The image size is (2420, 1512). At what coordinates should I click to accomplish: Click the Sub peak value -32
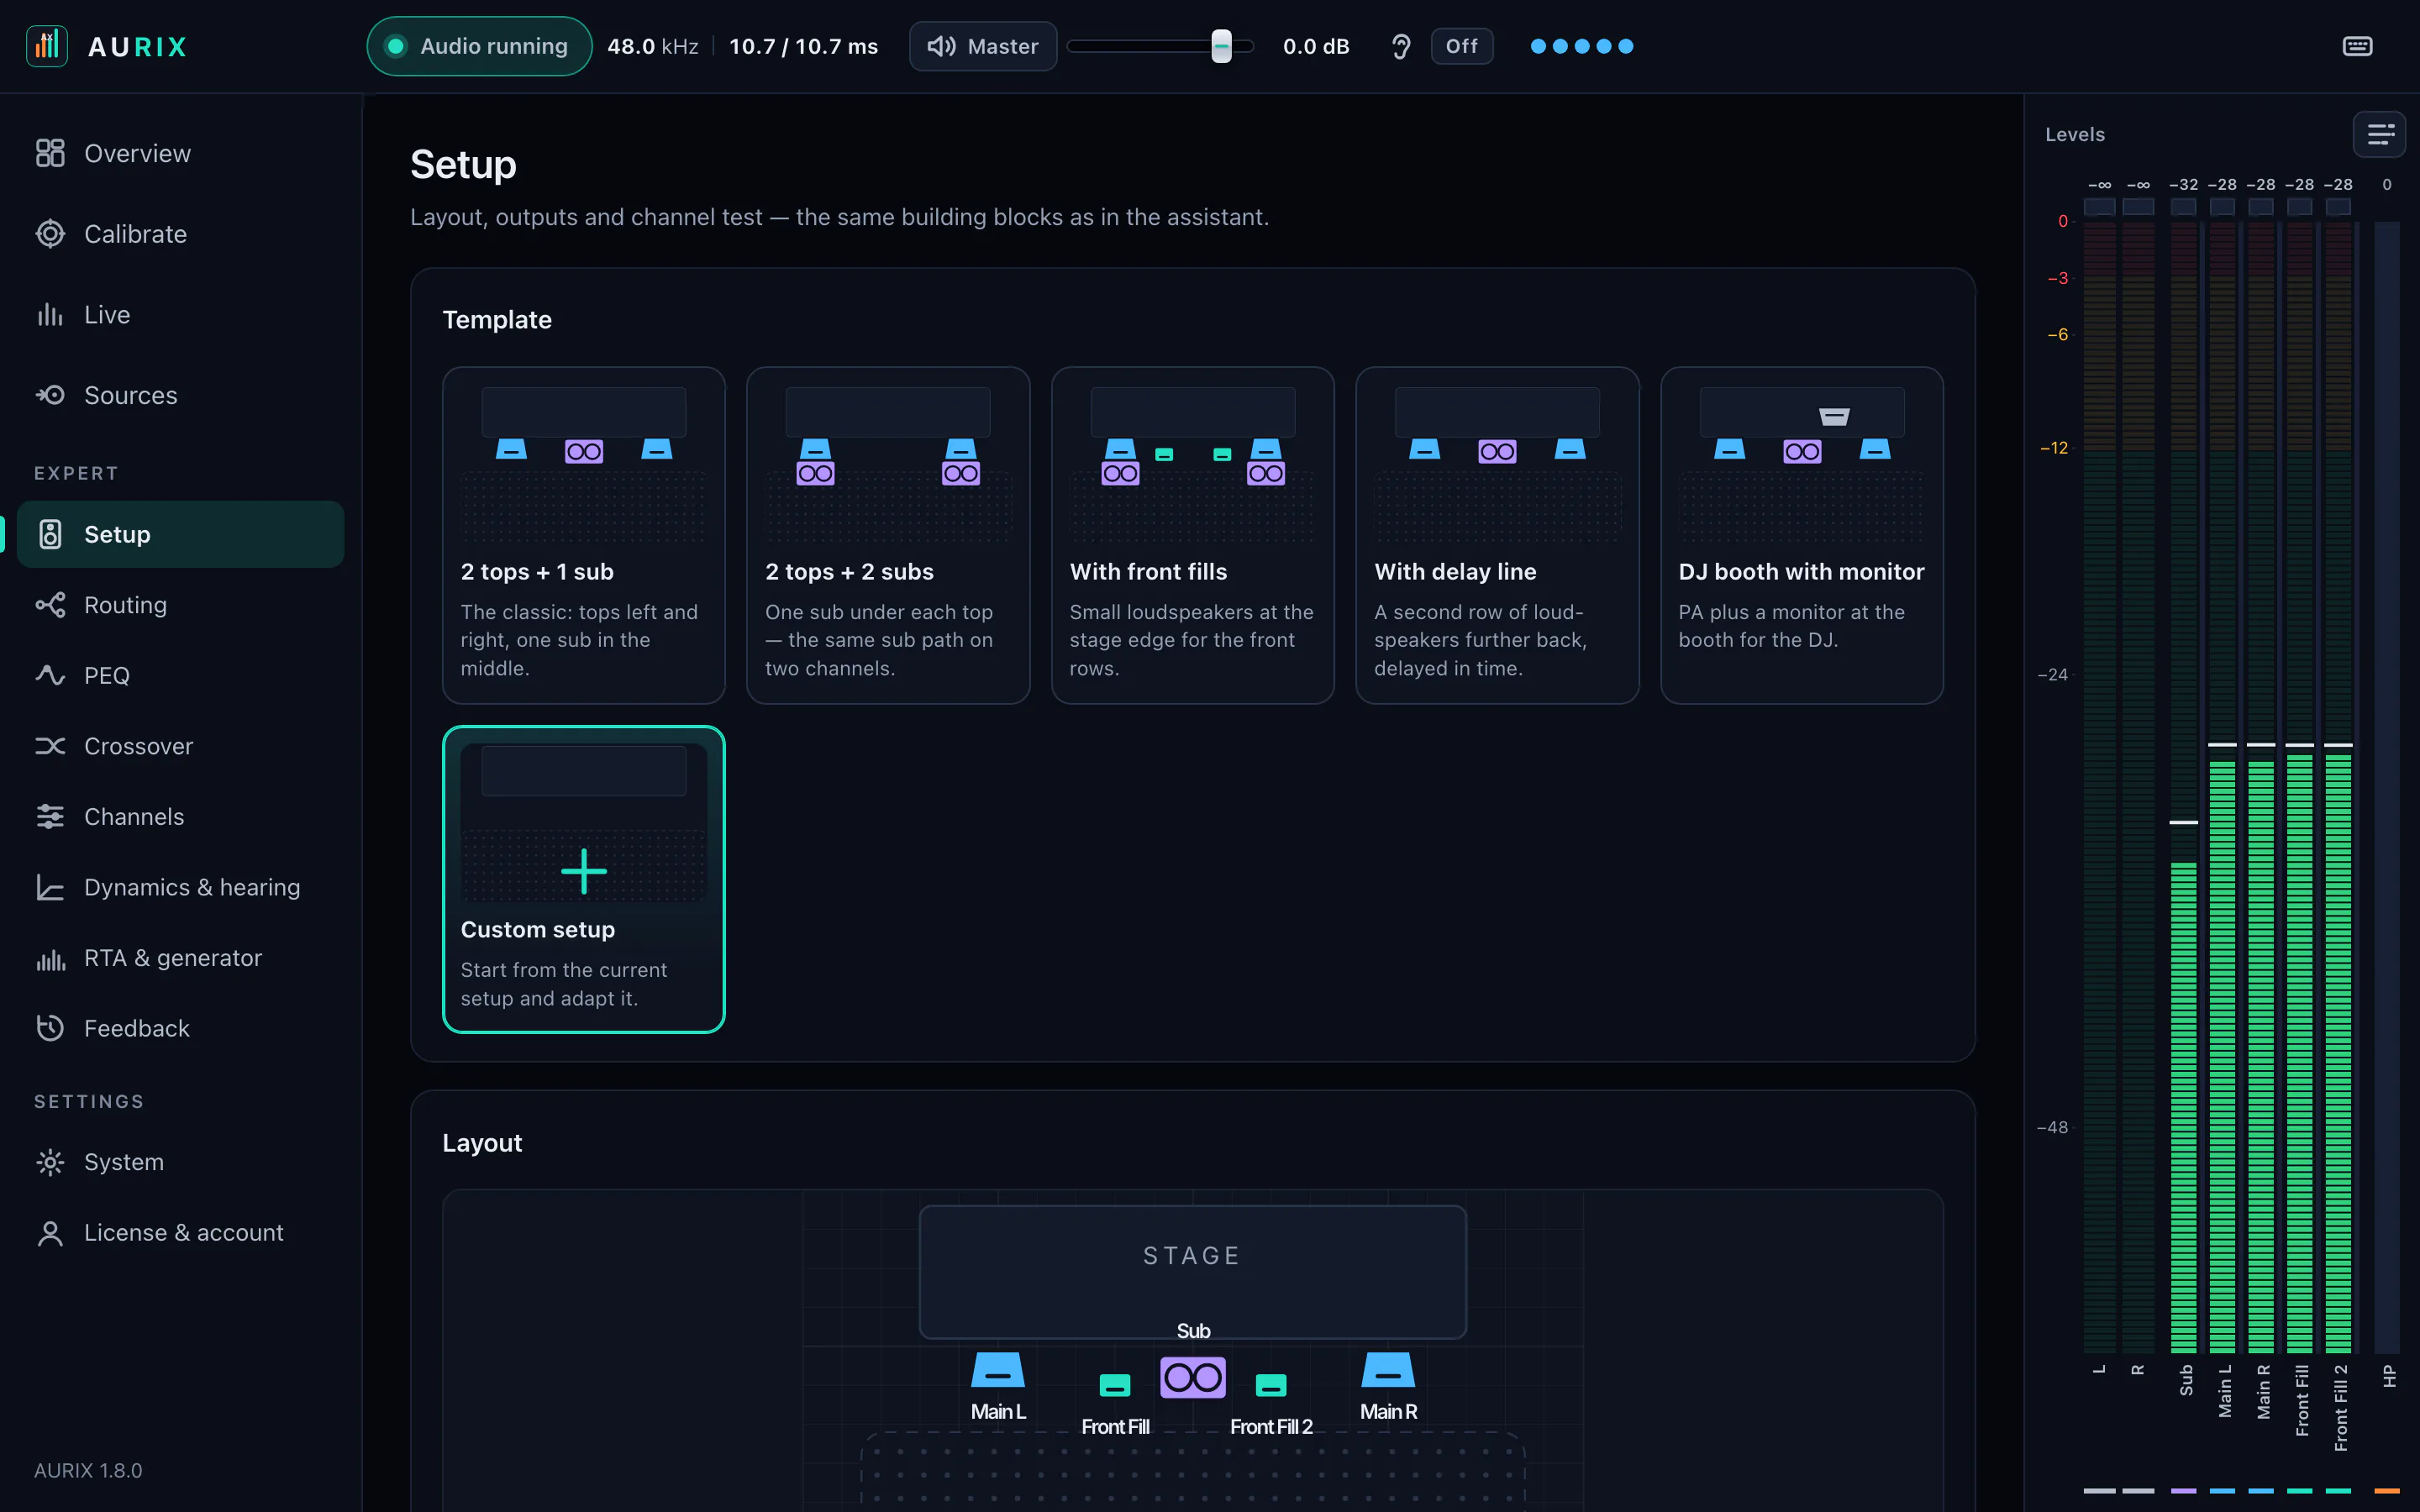[x=2183, y=185]
